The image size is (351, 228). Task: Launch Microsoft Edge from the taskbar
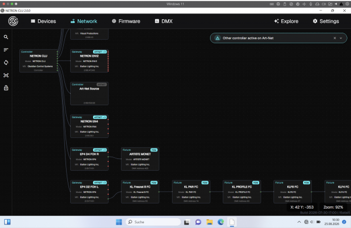click(x=221, y=222)
